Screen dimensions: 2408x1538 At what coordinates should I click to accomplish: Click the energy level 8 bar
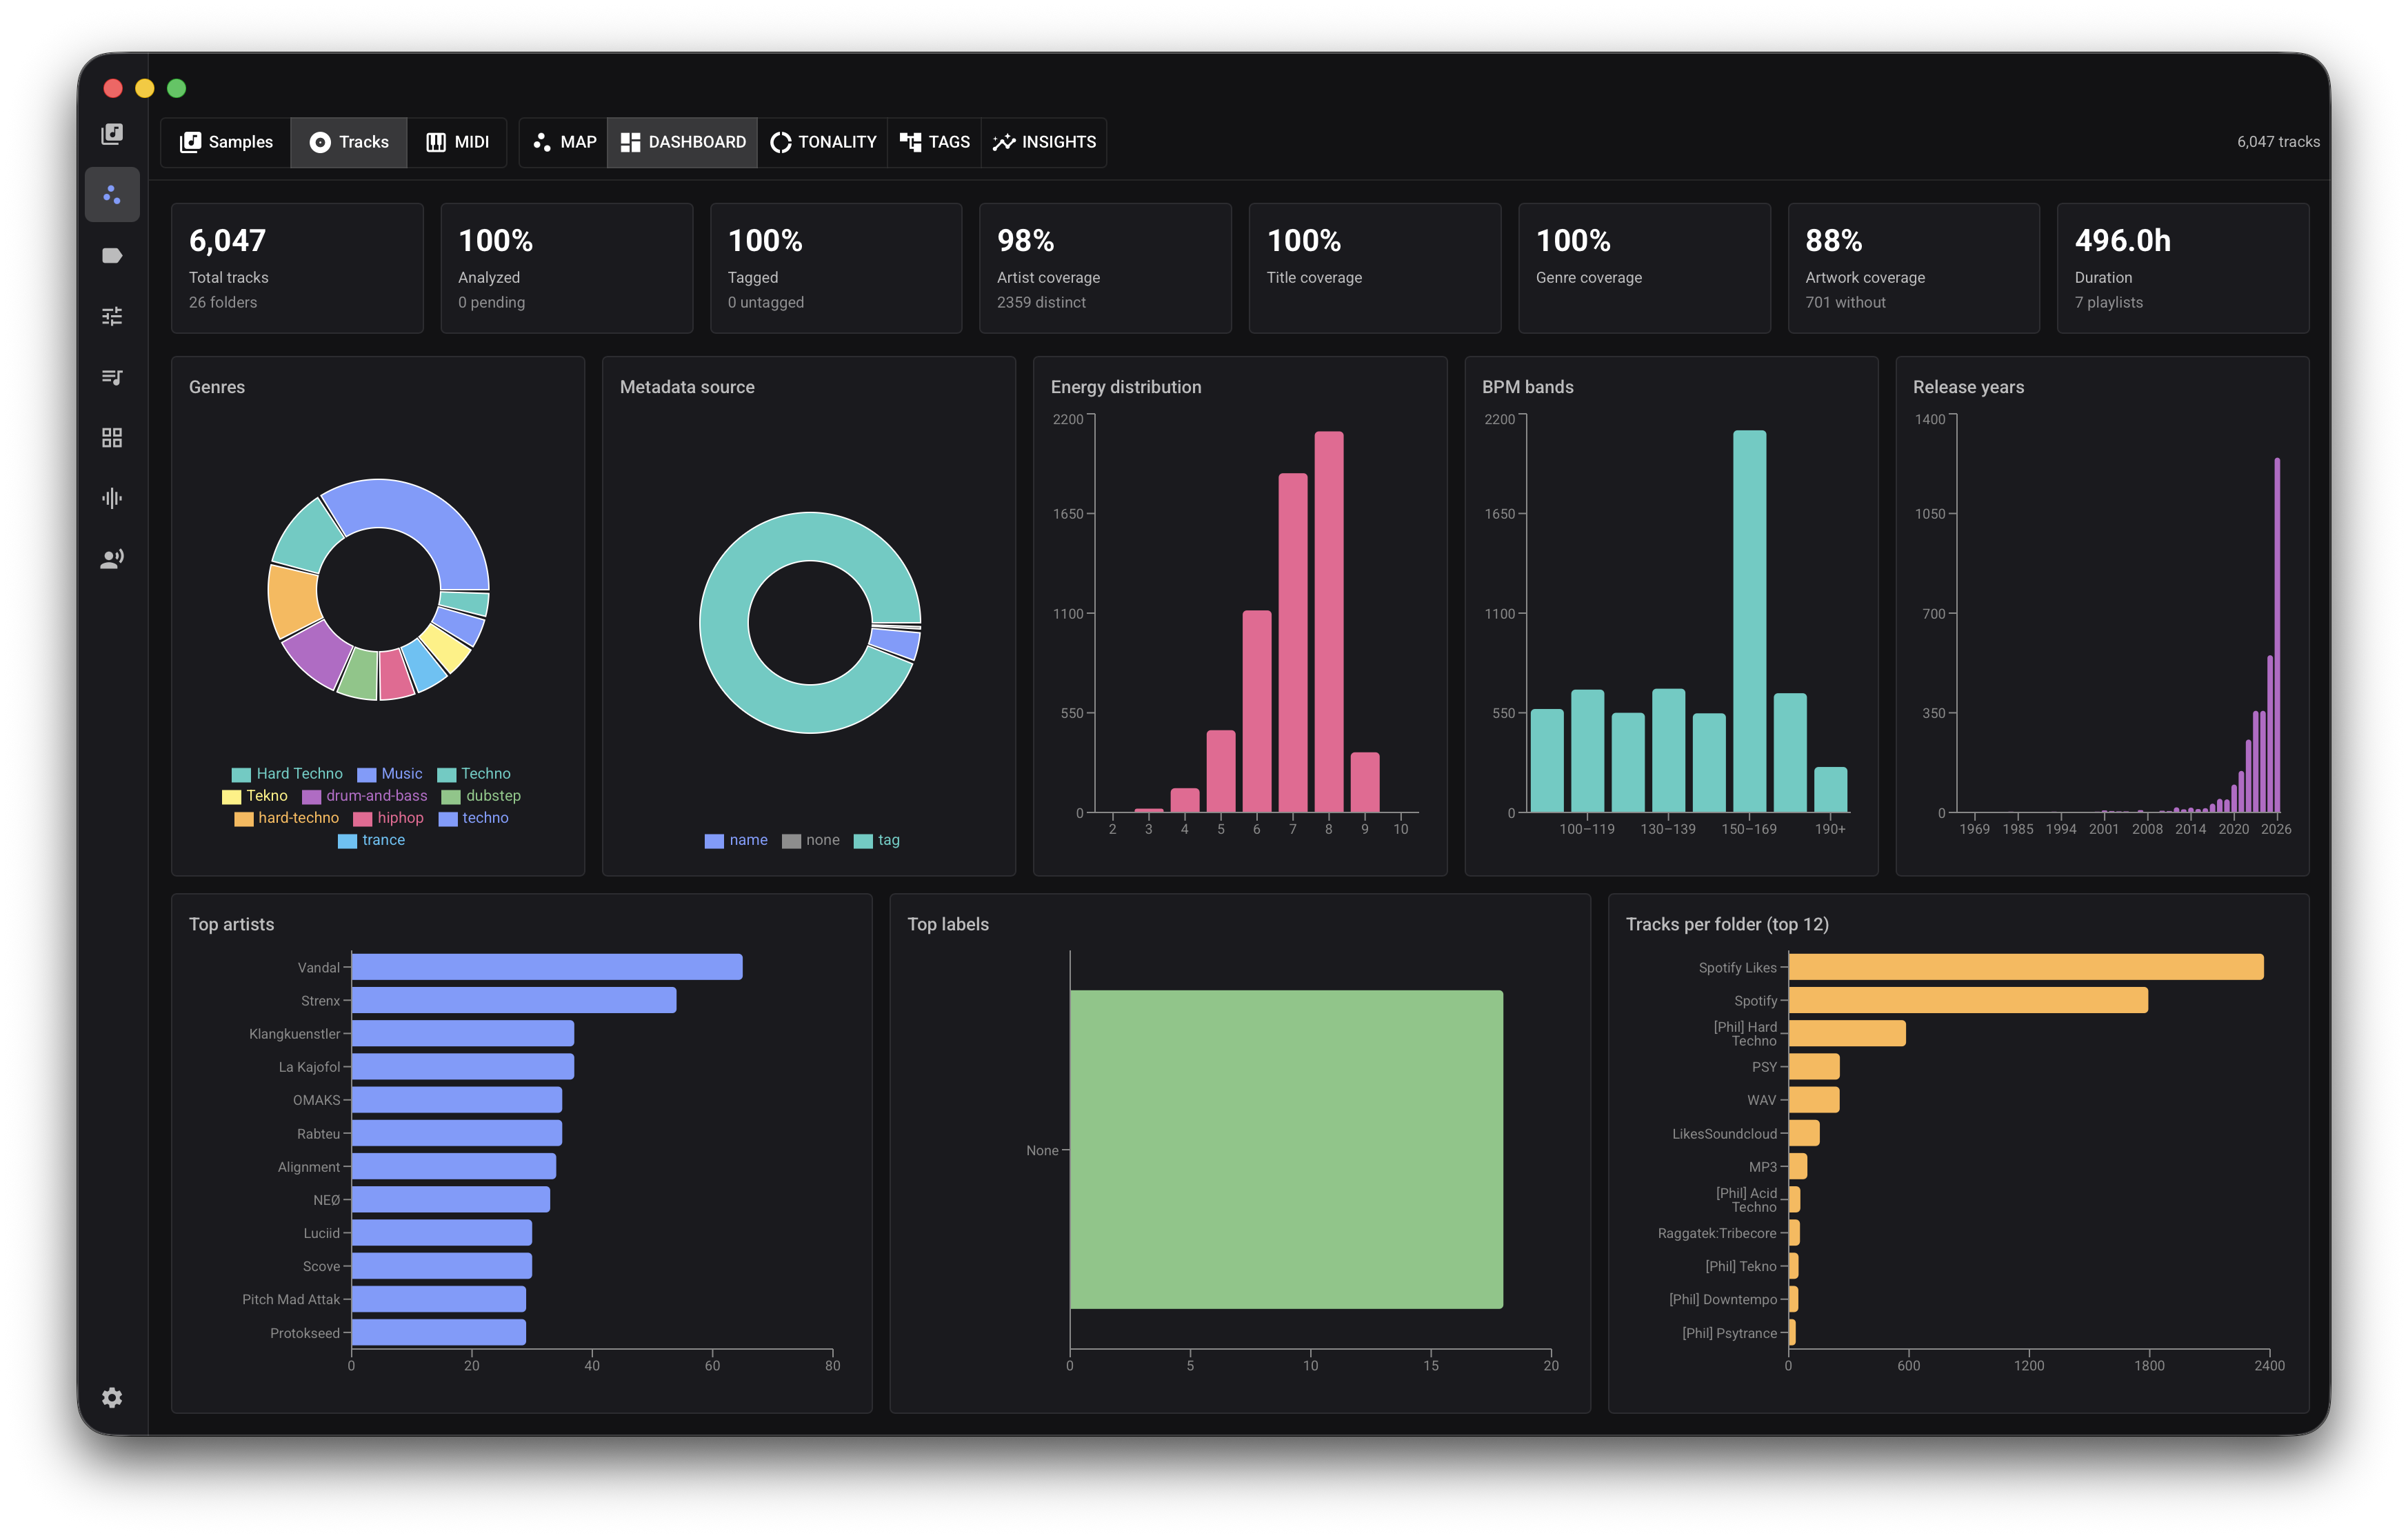1328,622
